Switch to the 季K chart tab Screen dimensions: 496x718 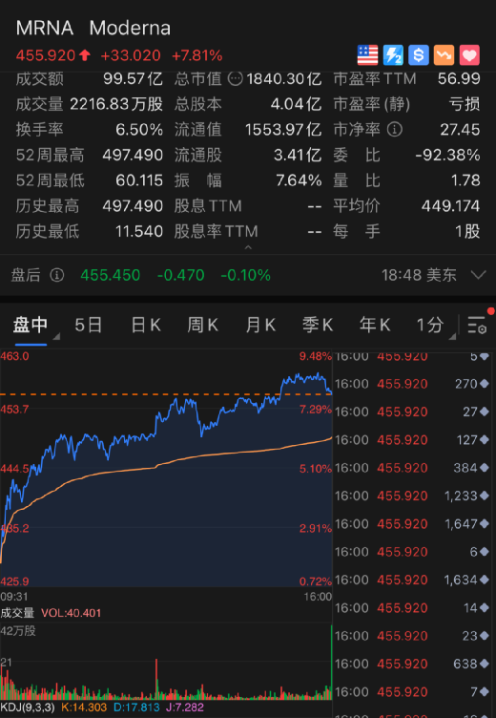tap(318, 326)
